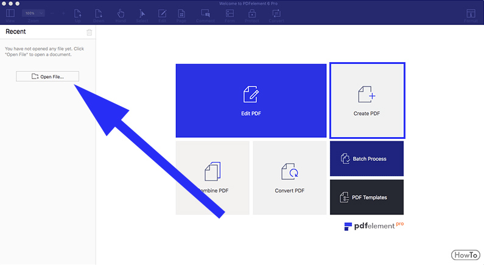
Task: Click the red close window button
Action: click(4, 4)
